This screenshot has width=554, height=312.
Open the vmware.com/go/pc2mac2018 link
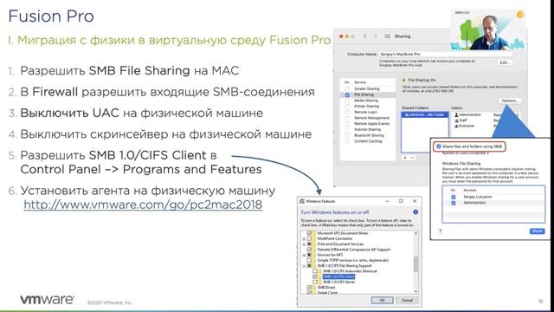coord(143,205)
